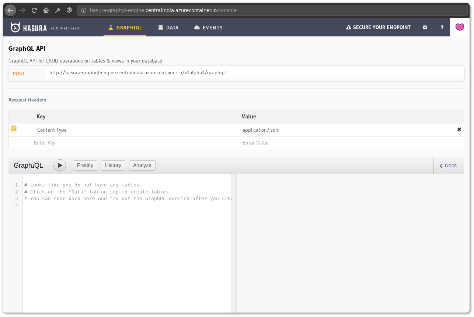Reload the page with the refresh icon
Viewport: 474px width, 317px height.
coord(34,10)
